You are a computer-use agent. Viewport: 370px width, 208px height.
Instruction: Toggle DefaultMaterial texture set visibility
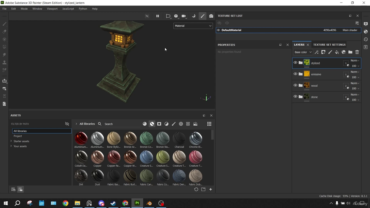click(219, 30)
